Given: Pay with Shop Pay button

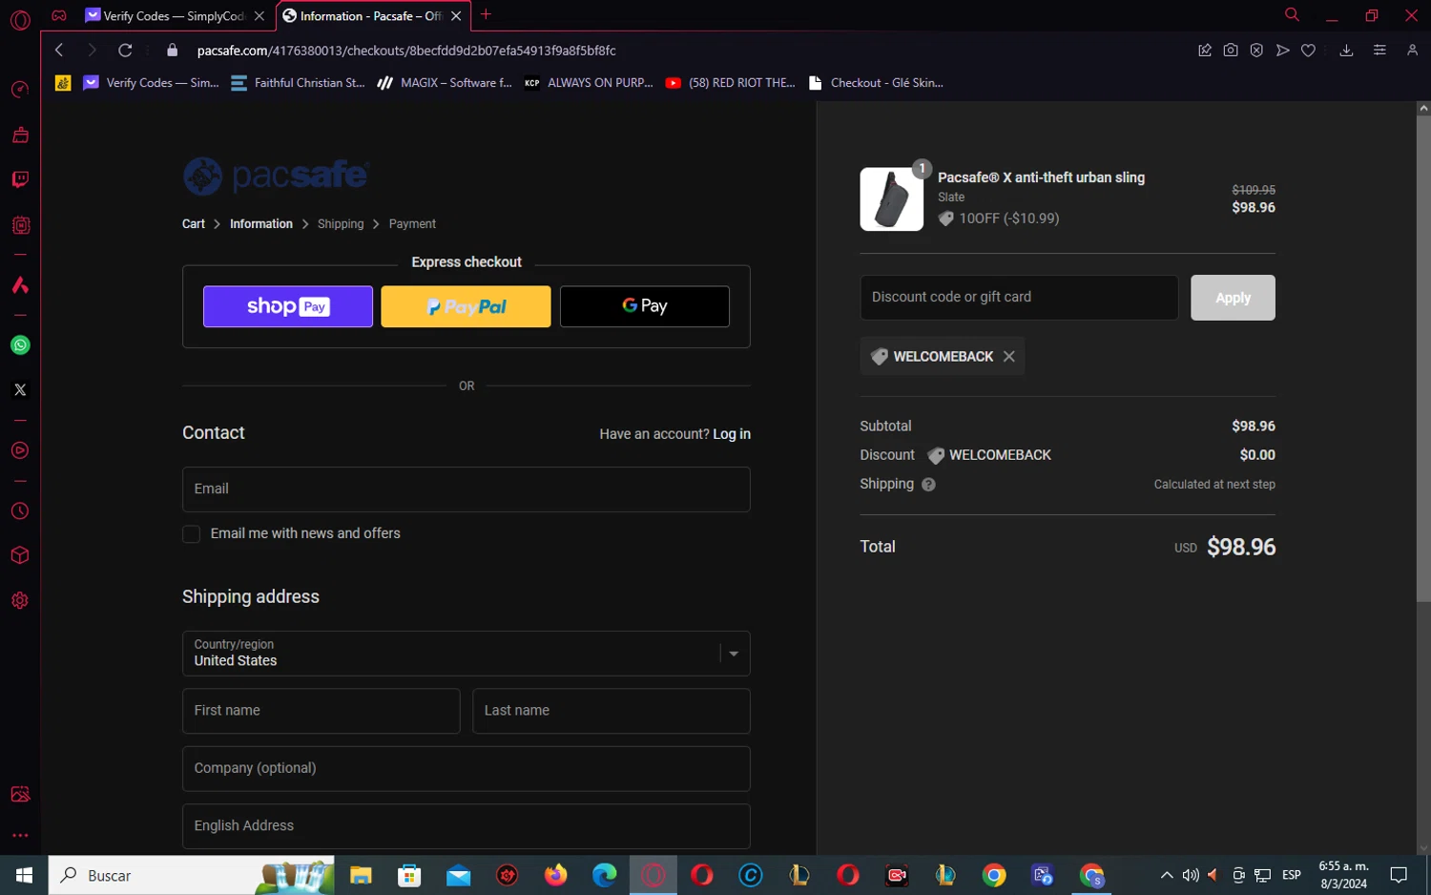Looking at the screenshot, I should tap(288, 306).
